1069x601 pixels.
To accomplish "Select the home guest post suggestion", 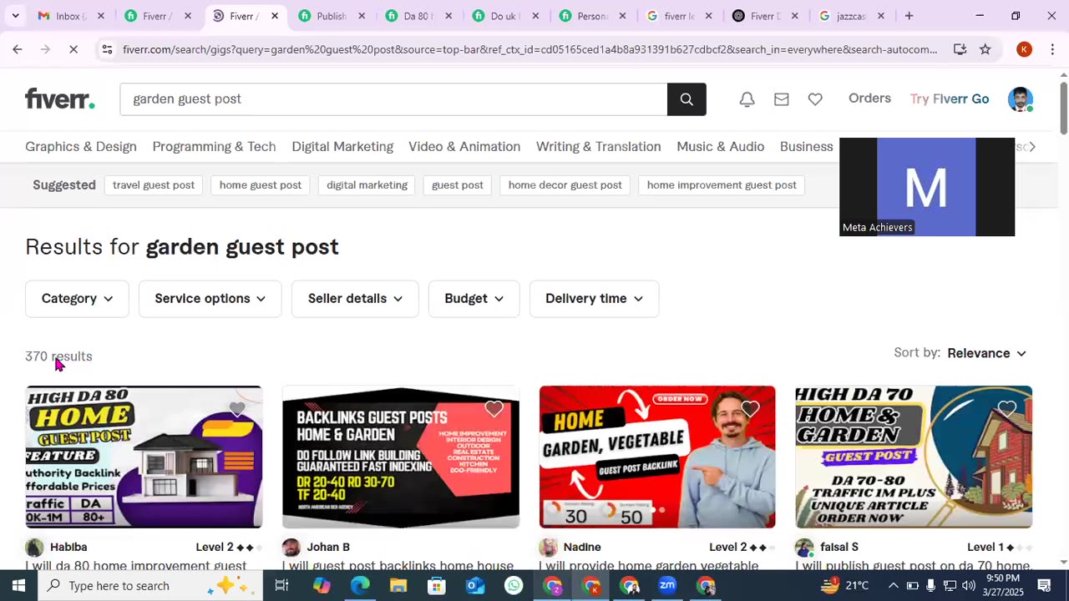I will pyautogui.click(x=261, y=185).
